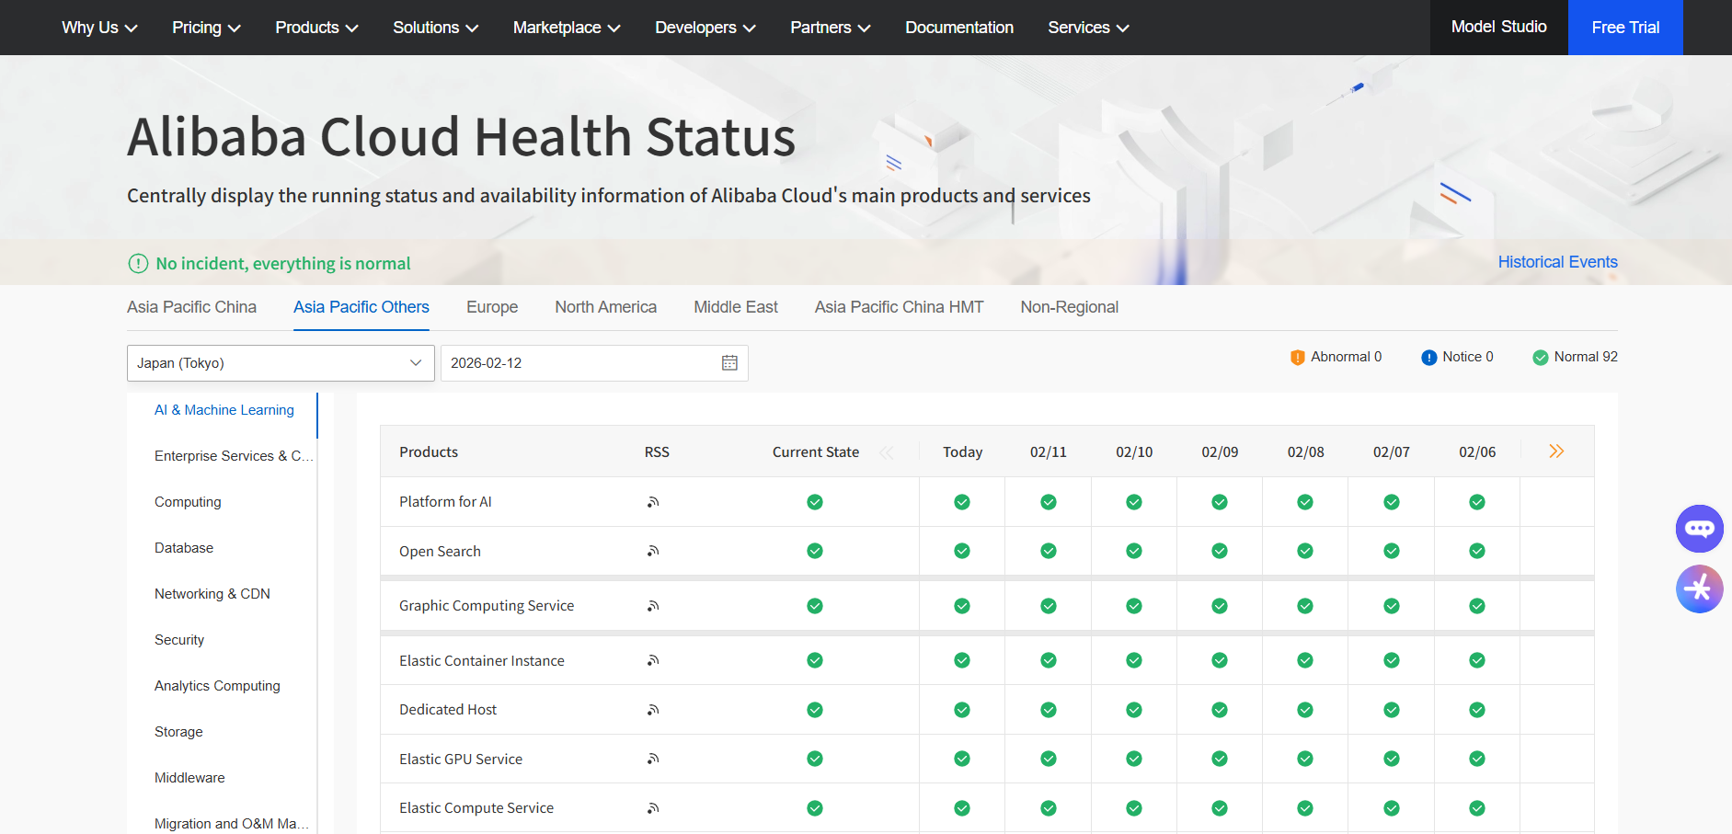Click the green check for Graphic Computing Service today
The width and height of the screenshot is (1732, 834).
961,605
